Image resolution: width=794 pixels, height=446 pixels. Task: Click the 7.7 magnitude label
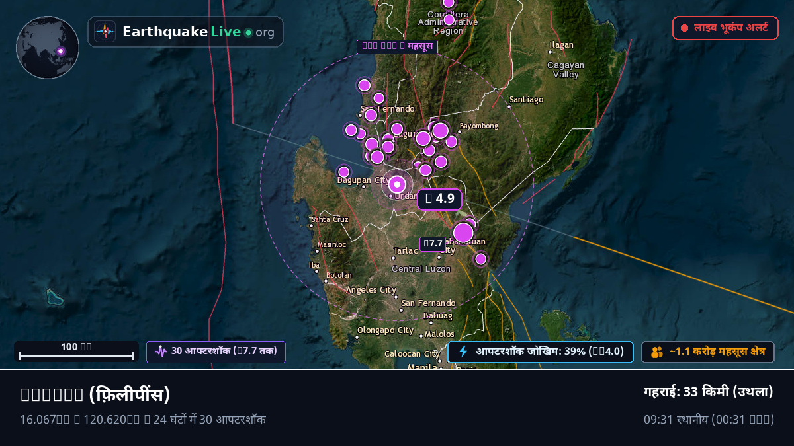click(x=433, y=244)
